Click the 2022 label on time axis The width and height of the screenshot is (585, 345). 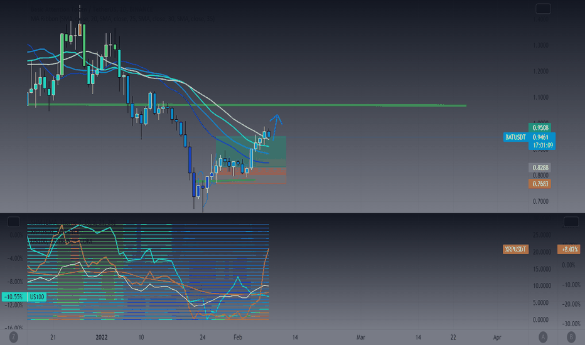click(102, 337)
